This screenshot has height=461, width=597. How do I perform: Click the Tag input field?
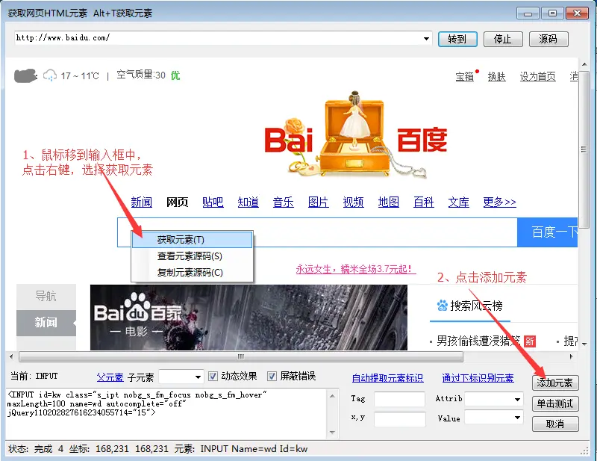399,399
